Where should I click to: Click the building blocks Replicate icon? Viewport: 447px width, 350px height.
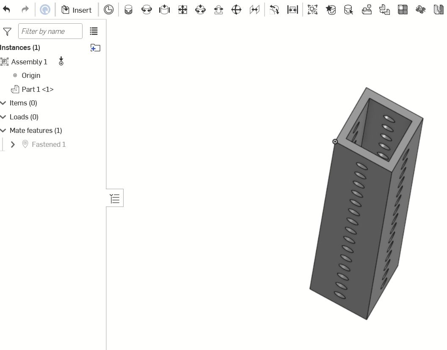click(x=367, y=10)
